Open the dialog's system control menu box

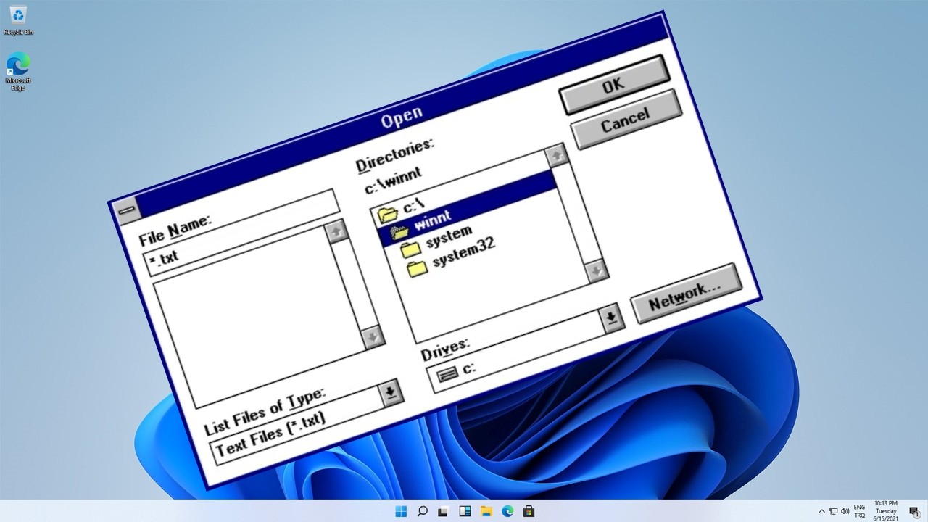127,210
